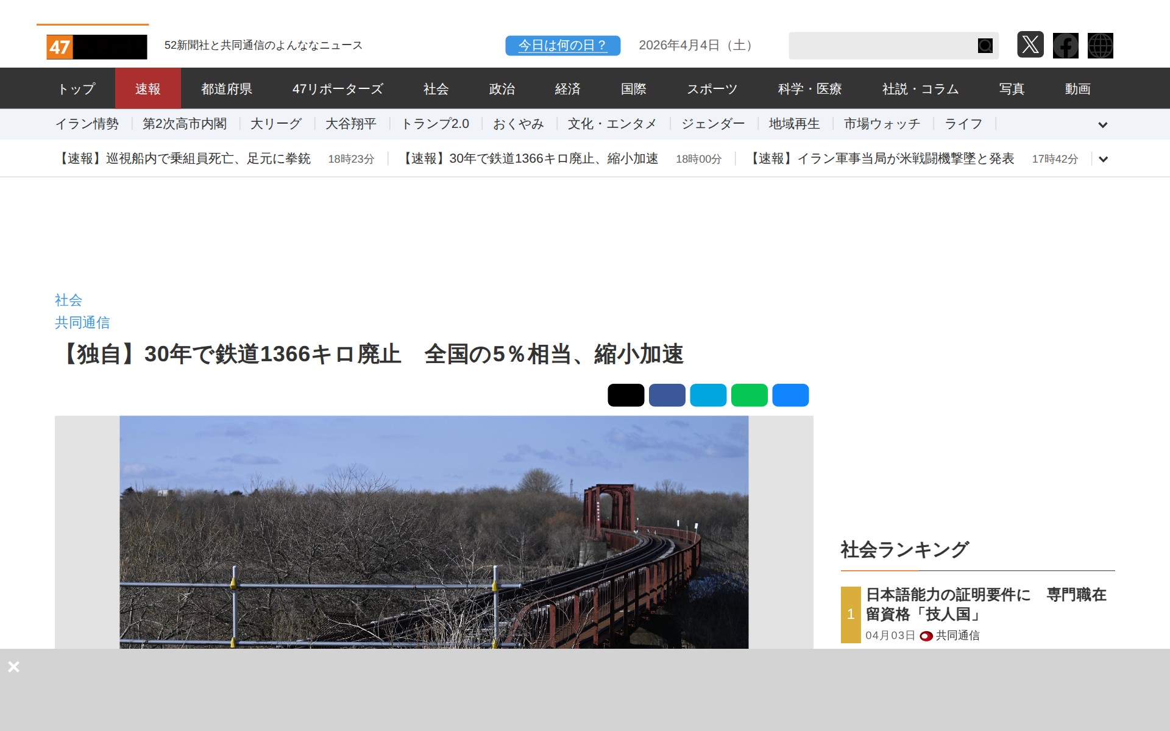The height and width of the screenshot is (731, 1170).
Task: Dismiss the bottom banner
Action: 14,666
